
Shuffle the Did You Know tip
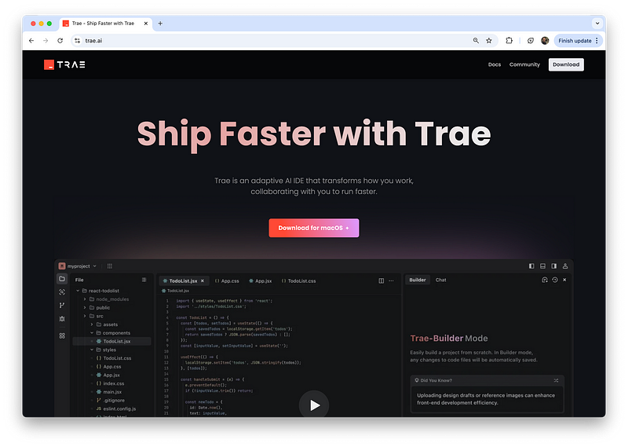tap(556, 380)
